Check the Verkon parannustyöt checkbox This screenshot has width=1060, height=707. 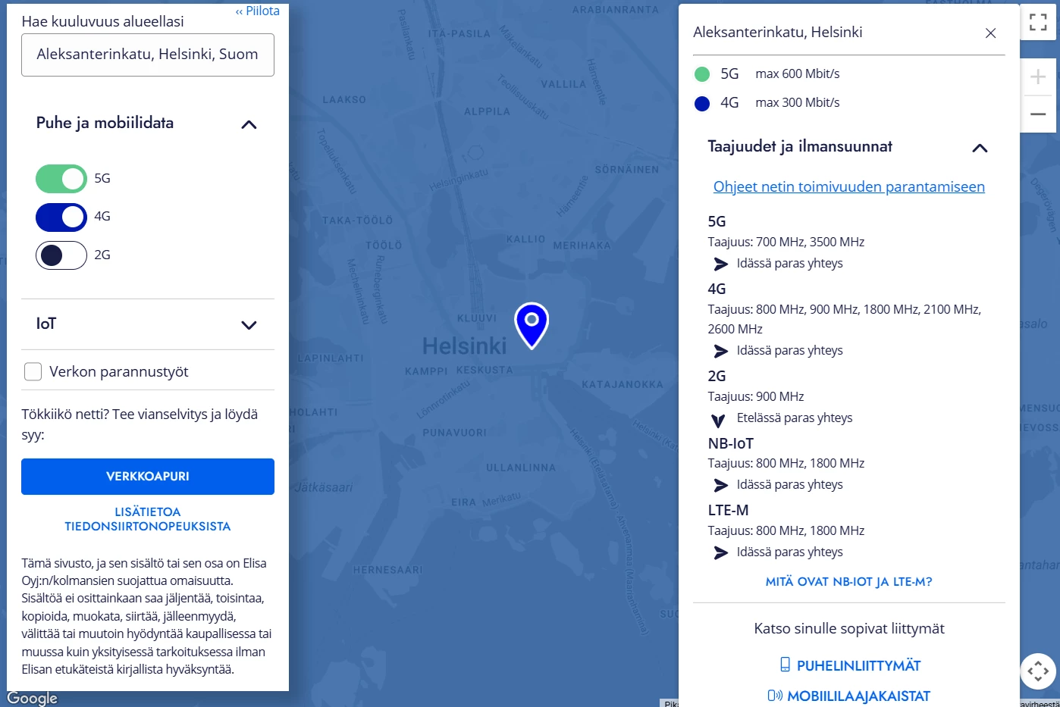click(x=33, y=371)
